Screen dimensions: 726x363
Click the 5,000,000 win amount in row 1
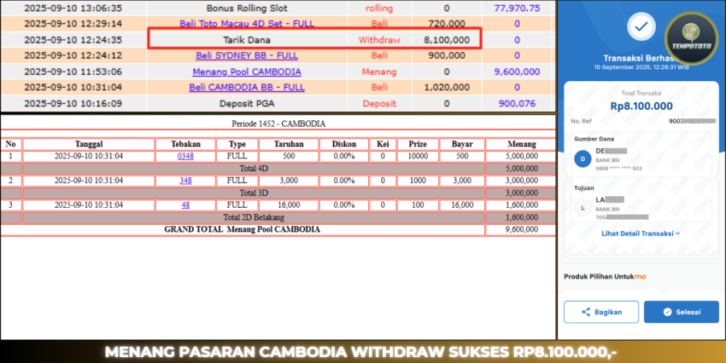[x=521, y=156]
